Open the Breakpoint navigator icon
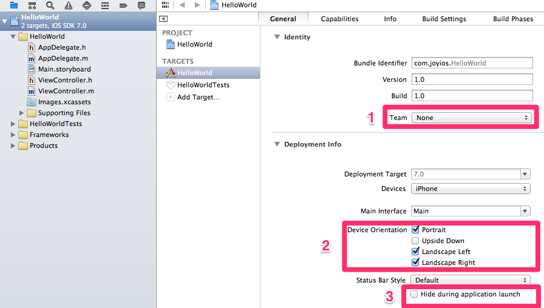544x308 pixels. tap(123, 5)
